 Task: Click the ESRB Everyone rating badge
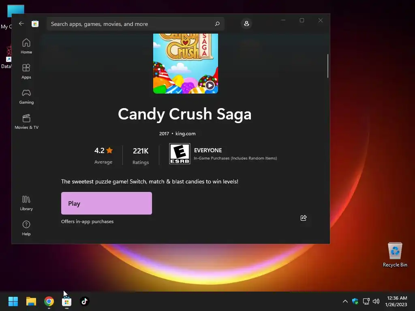180,153
